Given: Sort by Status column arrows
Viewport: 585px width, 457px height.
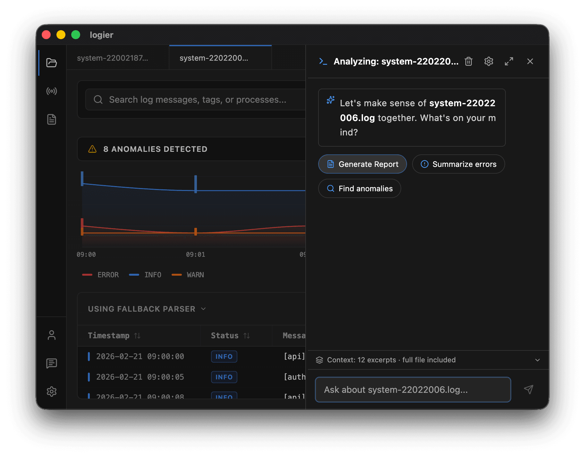Looking at the screenshot, I should point(247,336).
